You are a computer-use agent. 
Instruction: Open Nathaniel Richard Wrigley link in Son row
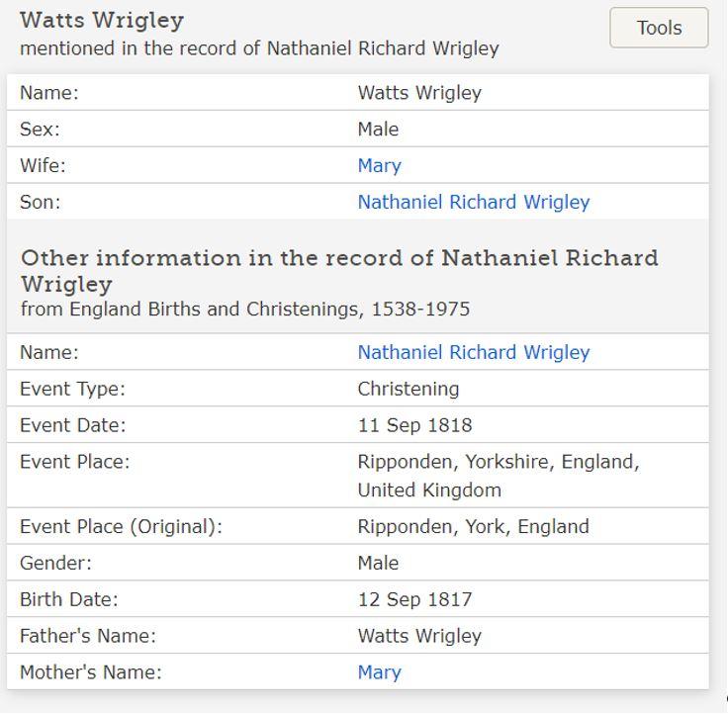coord(473,202)
